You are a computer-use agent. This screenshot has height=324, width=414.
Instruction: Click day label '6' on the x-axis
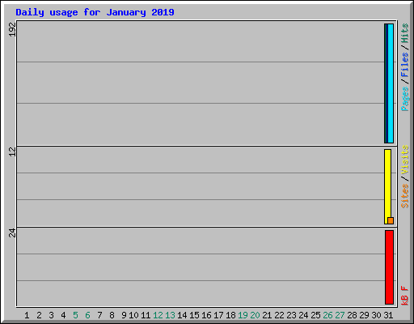[87, 315]
